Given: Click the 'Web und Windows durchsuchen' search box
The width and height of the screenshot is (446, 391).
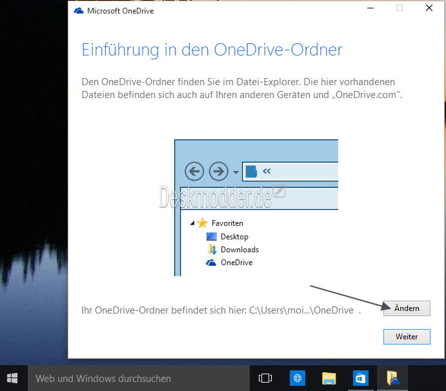Looking at the screenshot, I should pyautogui.click(x=139, y=379).
